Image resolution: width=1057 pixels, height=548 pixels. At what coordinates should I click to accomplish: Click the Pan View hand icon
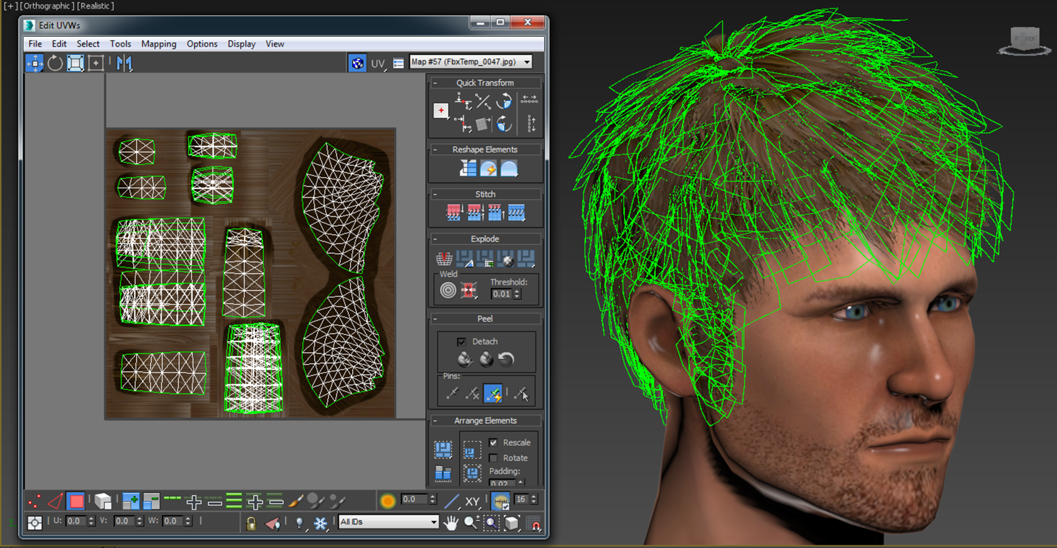tap(451, 523)
